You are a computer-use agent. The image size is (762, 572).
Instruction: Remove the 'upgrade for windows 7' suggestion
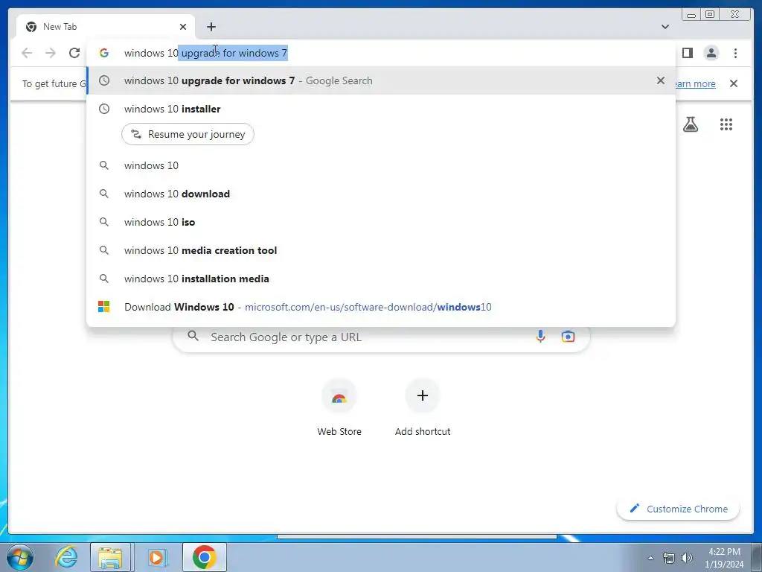661,80
